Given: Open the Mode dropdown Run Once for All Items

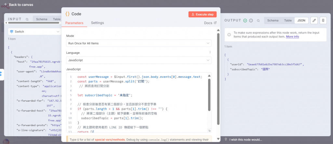Looking at the screenshot, I should [139, 43].
